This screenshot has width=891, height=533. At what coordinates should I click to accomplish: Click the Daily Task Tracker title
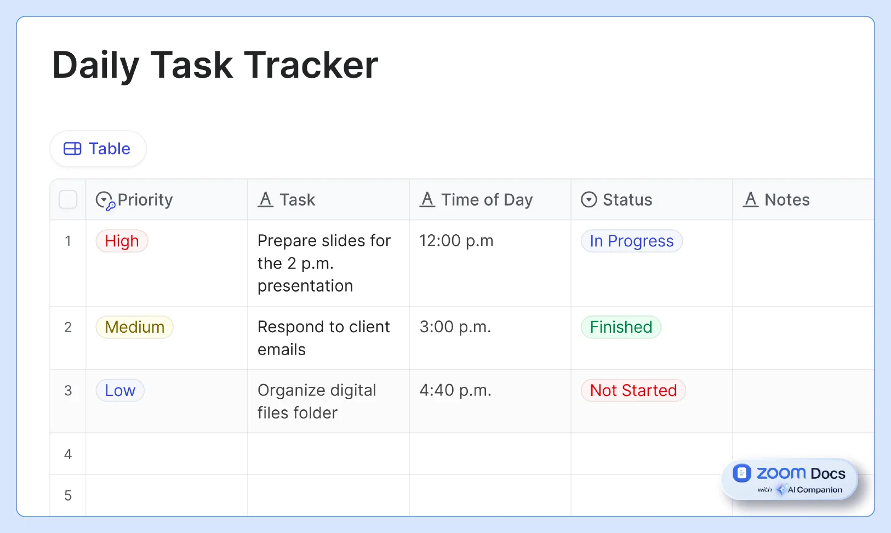215,65
